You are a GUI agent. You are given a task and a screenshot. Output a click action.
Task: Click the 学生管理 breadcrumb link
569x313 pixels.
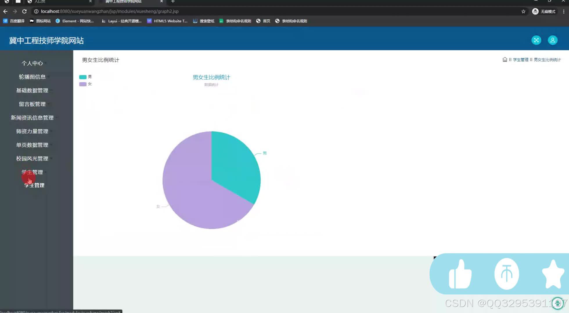(521, 60)
